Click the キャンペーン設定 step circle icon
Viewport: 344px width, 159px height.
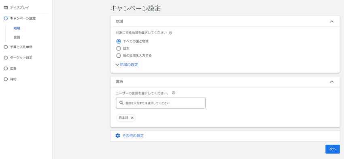6,19
